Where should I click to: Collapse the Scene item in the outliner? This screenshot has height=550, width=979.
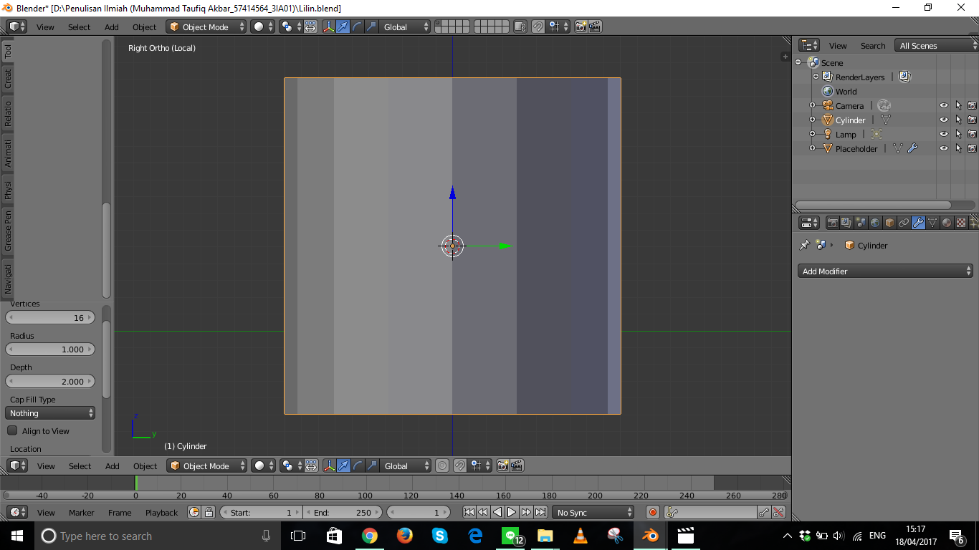pos(798,62)
